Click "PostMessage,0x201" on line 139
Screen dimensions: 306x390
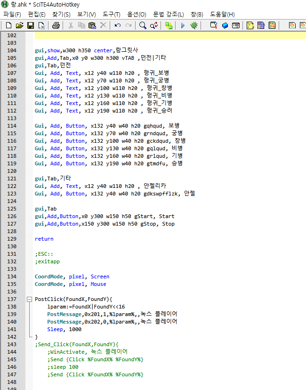pos(73,314)
